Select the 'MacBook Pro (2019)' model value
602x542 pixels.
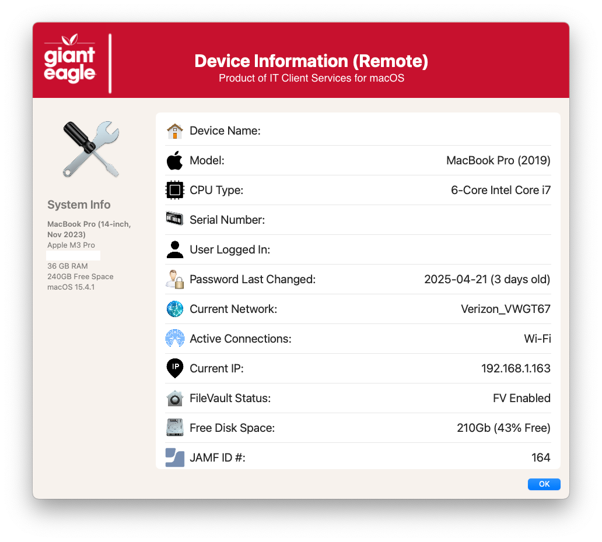tap(498, 160)
